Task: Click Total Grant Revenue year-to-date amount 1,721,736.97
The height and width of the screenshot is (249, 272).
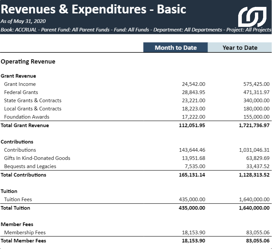Action: [254, 125]
